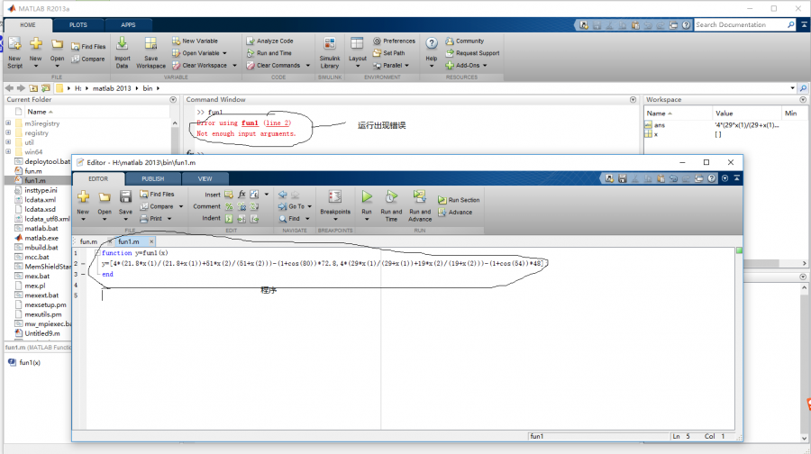The width and height of the screenshot is (811, 454).
Task: Click 'bin' in the folder path
Action: tap(148, 88)
